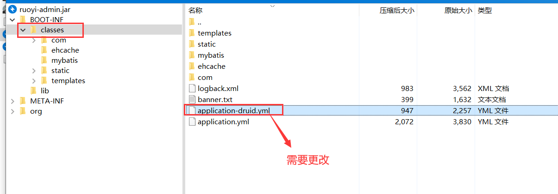
Task: Select lib in the folder tree
Action: 45,91
